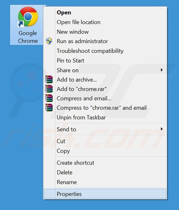Click the WinRAR icon beside Compress and email...
The height and width of the screenshot is (210, 179).
pos(49,98)
